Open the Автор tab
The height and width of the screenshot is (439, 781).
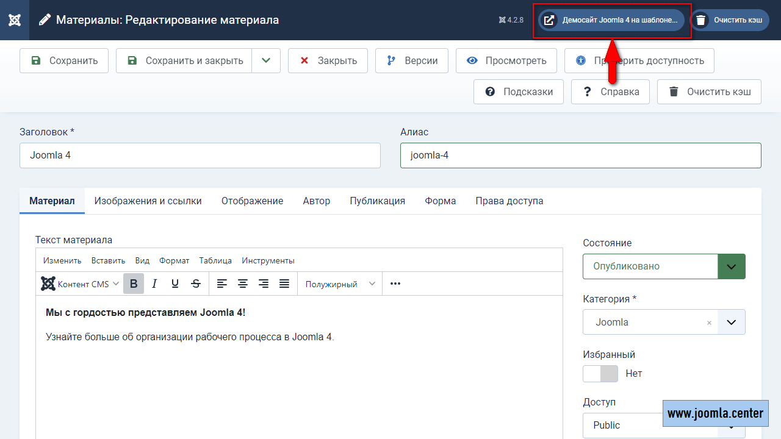pos(317,201)
